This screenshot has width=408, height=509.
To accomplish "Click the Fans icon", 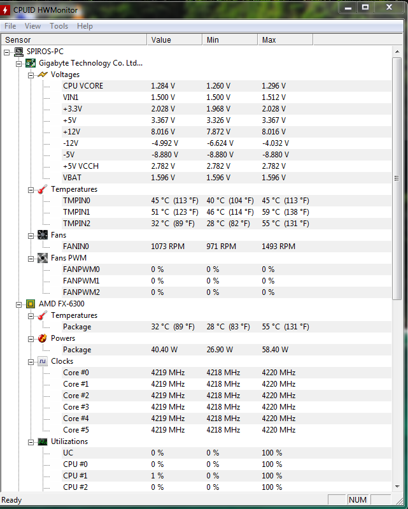I will tap(43, 235).
